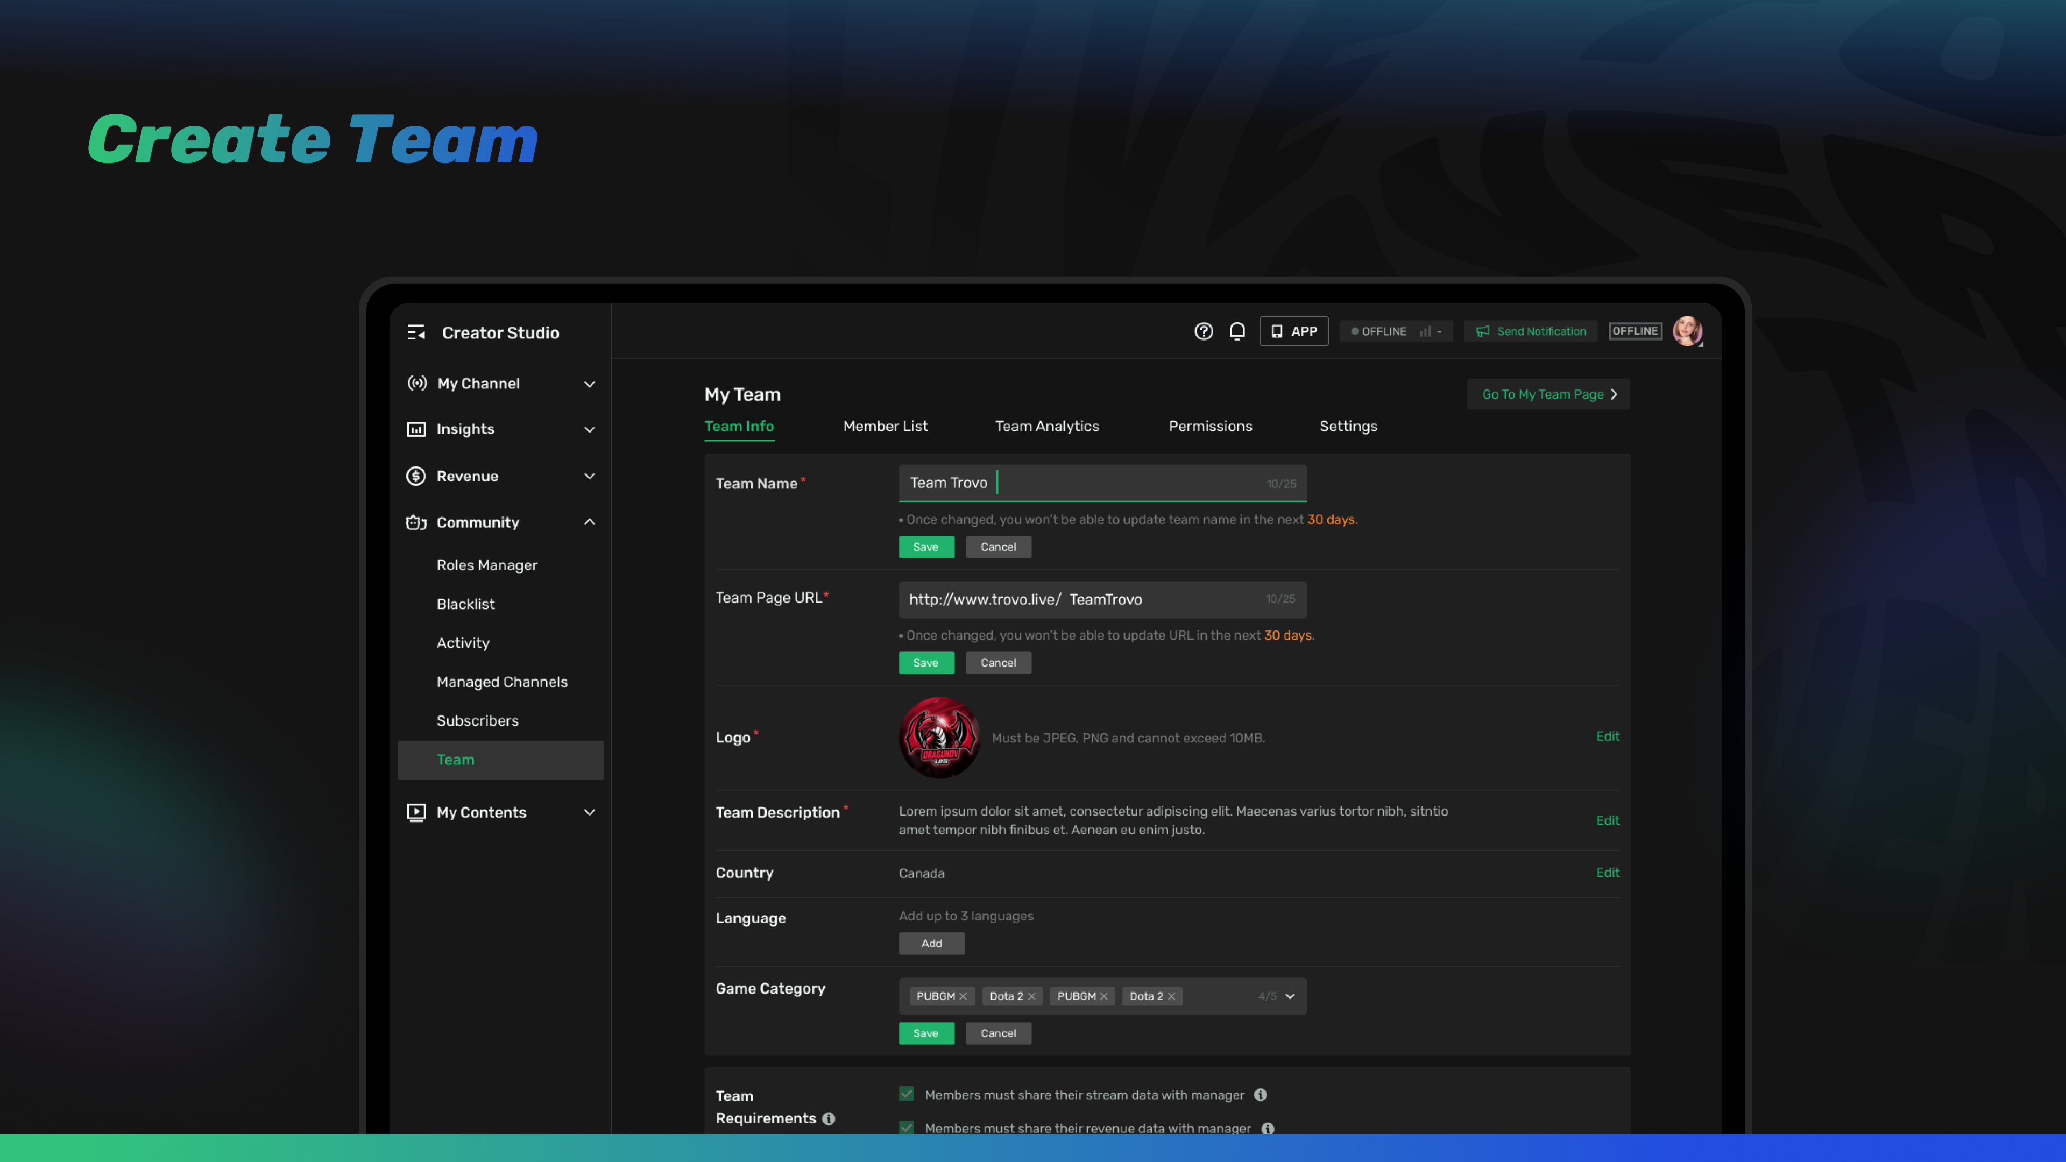Open the Game Category dropdown arrow

coord(1290,996)
